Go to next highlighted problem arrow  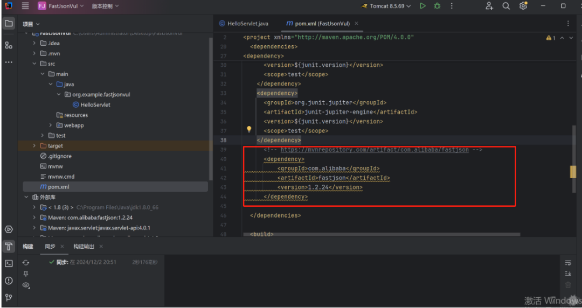click(x=571, y=38)
